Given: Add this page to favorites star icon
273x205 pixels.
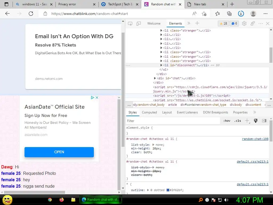Looking at the screenshot, I should (204, 14).
